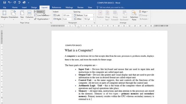This screenshot has width=186, height=104.
Task: Click 'The basic parts of a computer are' line
Action: point(81,65)
